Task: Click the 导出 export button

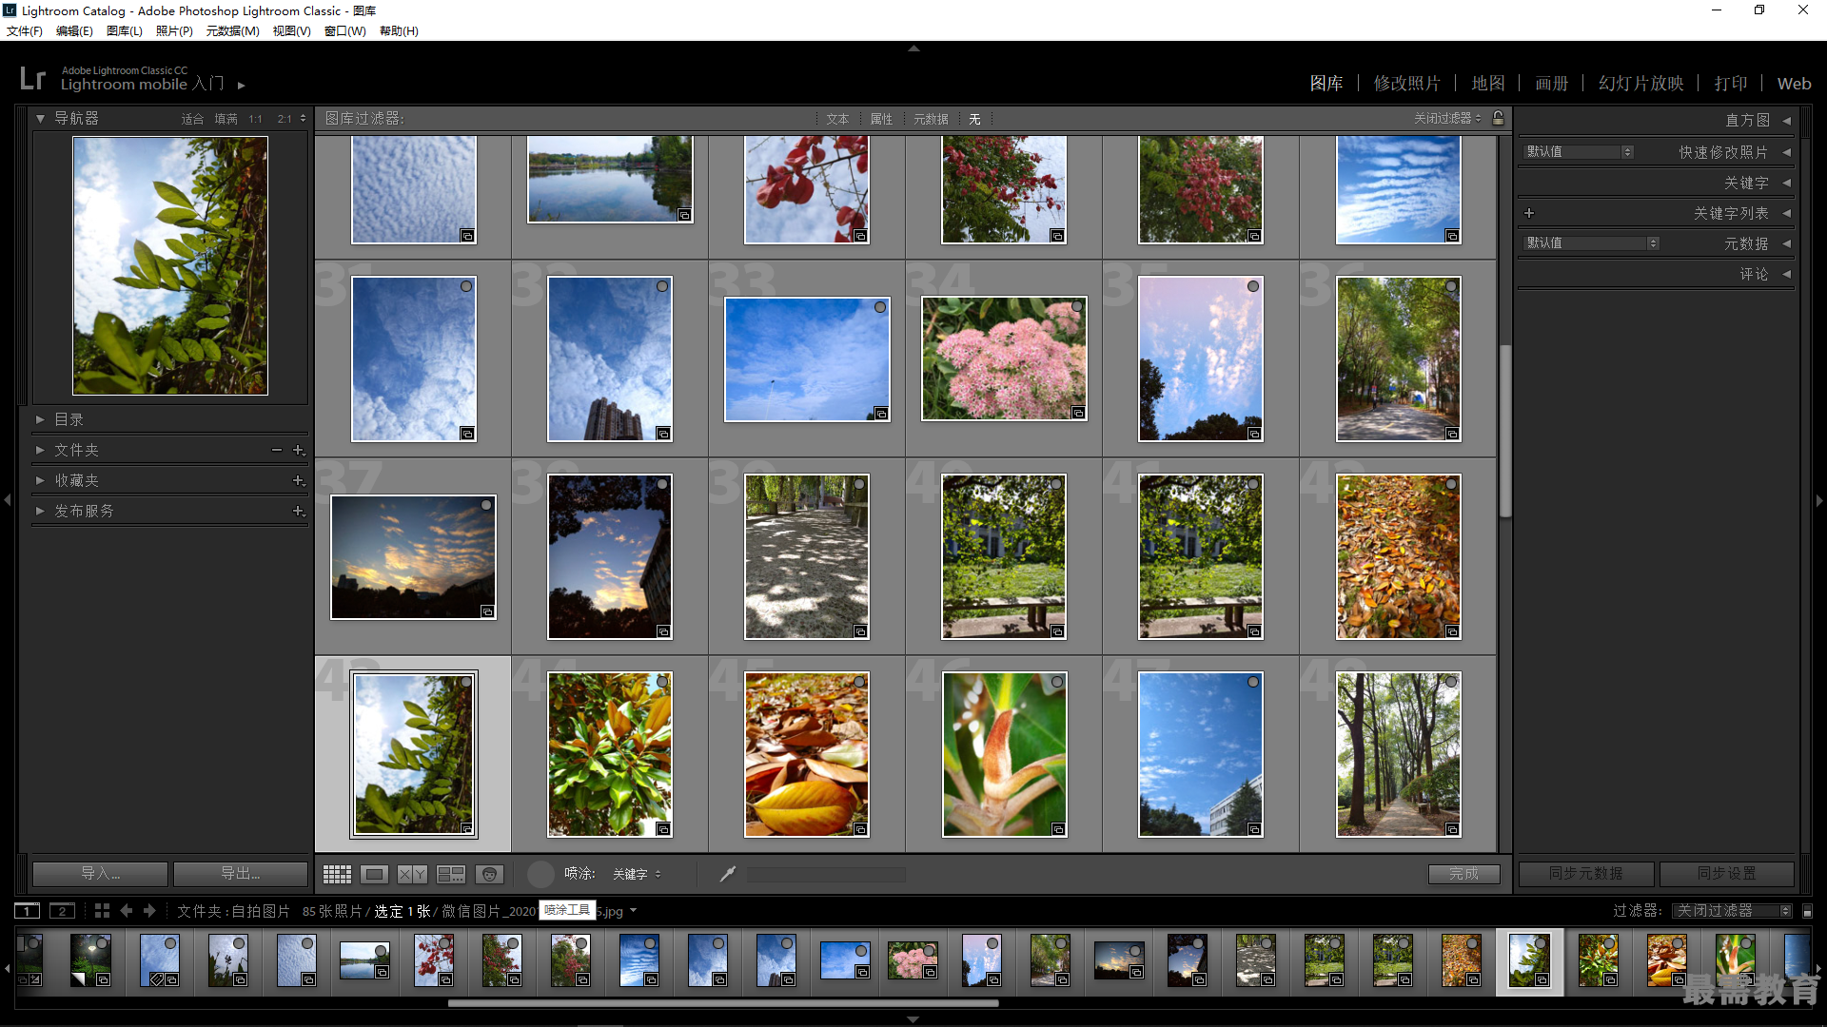Action: [x=241, y=873]
